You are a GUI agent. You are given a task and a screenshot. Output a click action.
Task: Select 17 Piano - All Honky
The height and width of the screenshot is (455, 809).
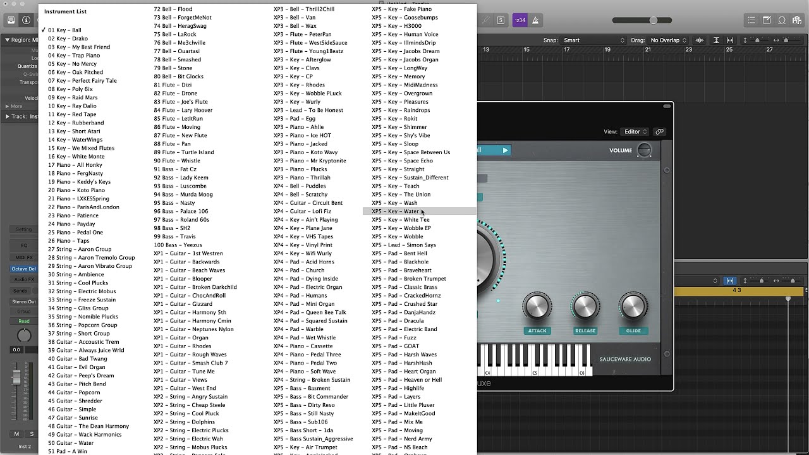75,165
